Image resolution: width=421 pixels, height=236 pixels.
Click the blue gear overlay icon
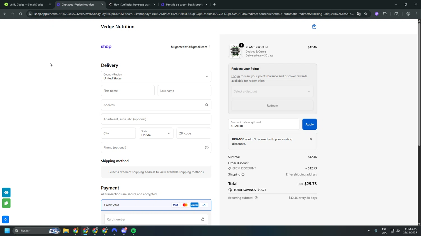pos(5,220)
